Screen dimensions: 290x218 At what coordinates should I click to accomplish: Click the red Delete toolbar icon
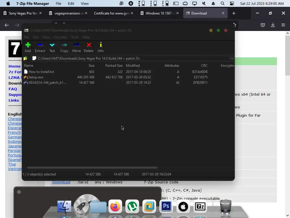click(89, 47)
